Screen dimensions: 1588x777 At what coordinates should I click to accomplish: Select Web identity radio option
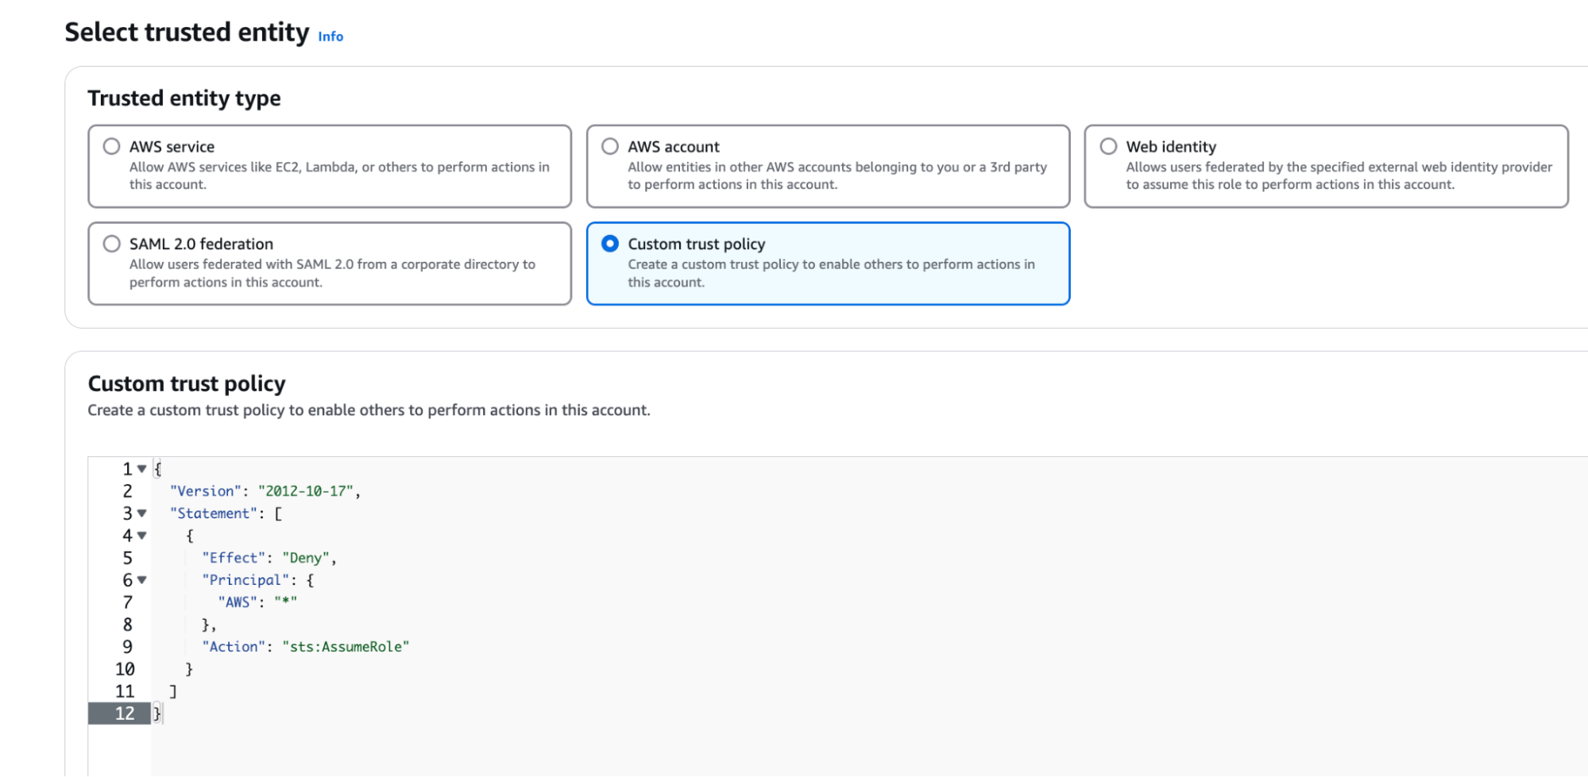pyautogui.click(x=1108, y=147)
